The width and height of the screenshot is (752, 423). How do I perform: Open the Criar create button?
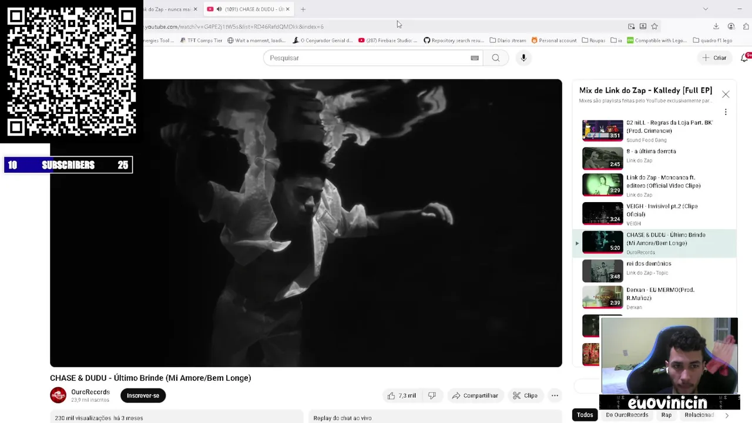pyautogui.click(x=714, y=58)
